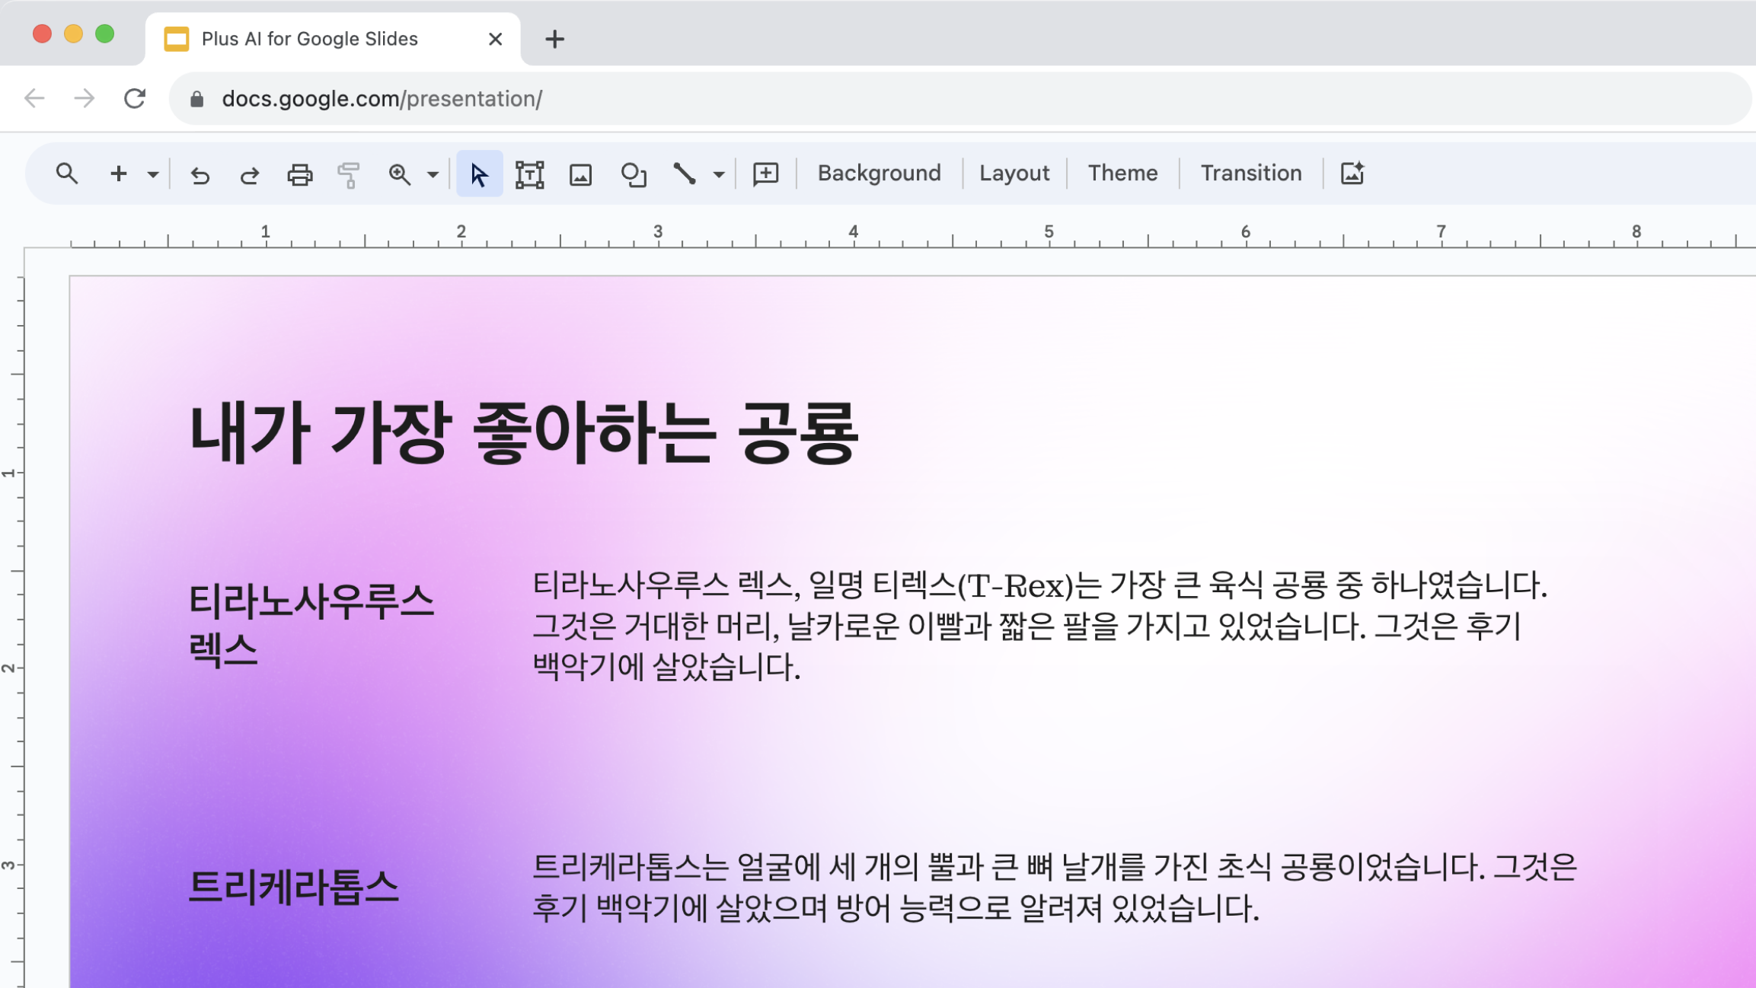Select the Line tool
Screen dimensions: 1756x988
pyautogui.click(x=685, y=174)
